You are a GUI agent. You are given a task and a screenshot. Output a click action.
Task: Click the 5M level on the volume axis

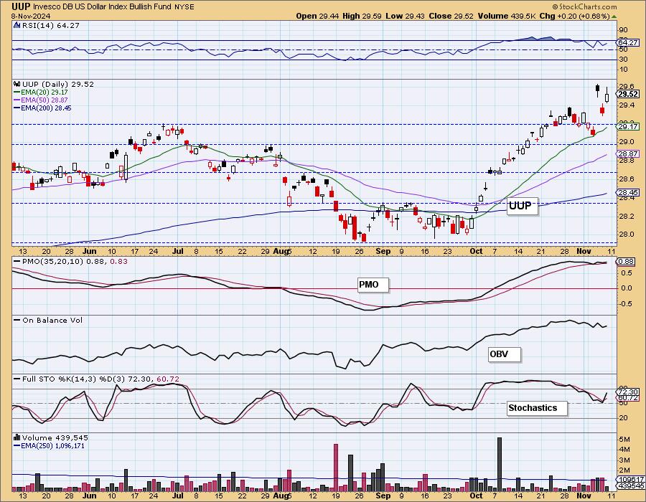coord(624,439)
